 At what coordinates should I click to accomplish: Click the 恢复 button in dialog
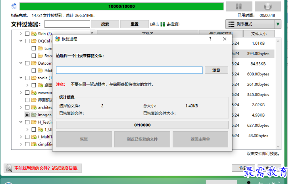[x=84, y=139]
